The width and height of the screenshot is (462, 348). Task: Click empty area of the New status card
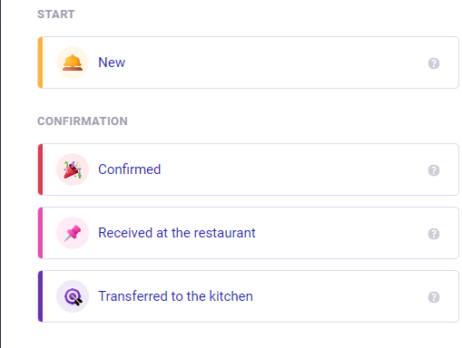coord(272,63)
